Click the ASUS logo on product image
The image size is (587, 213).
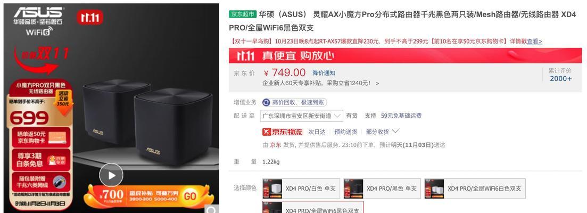38,12
